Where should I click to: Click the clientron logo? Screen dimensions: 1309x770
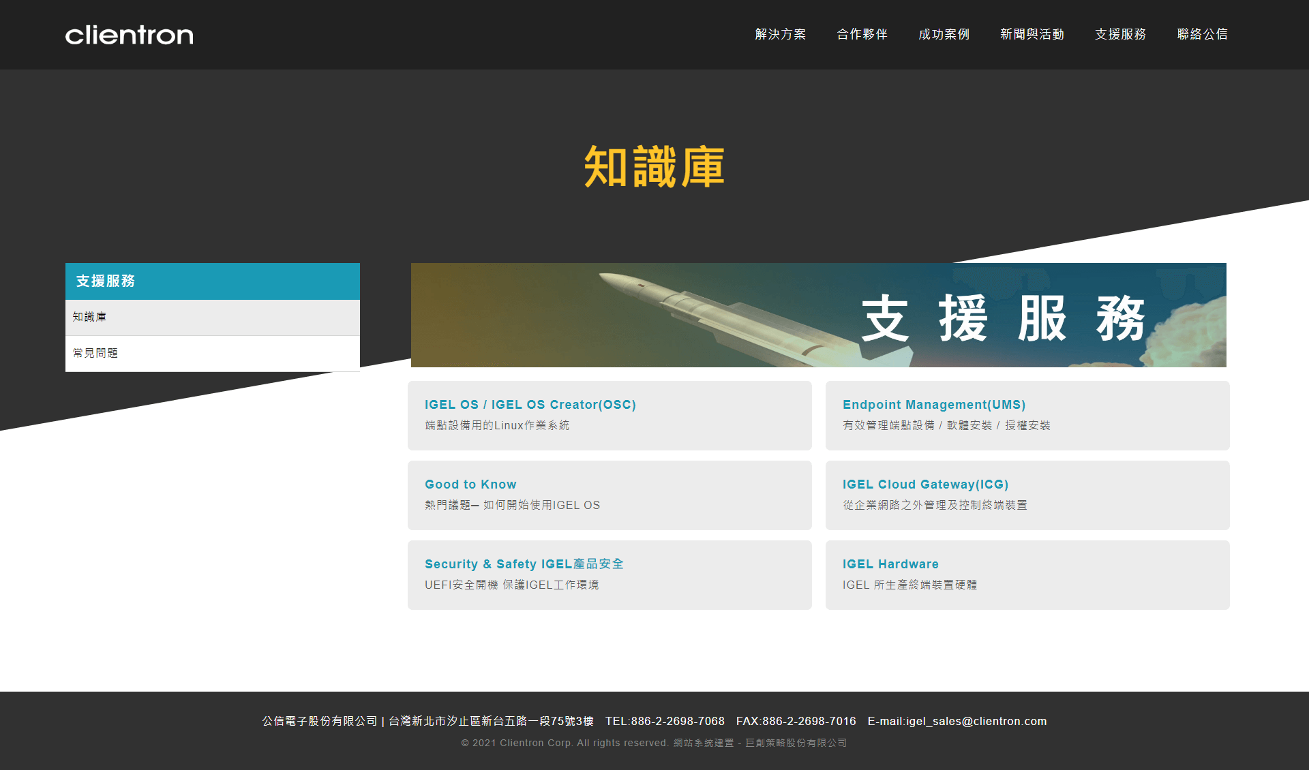(x=129, y=35)
